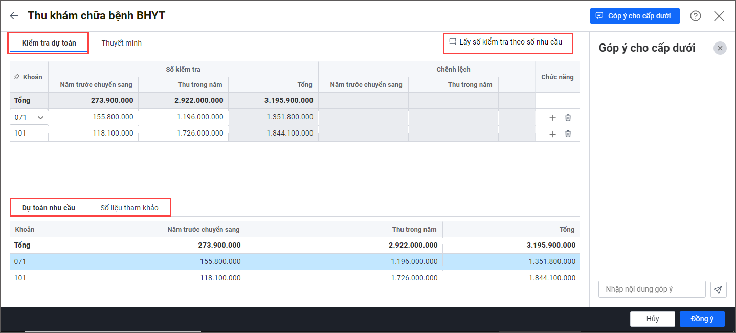Confirm with the Đồng ý button
Image resolution: width=736 pixels, height=333 pixels.
[x=702, y=319]
